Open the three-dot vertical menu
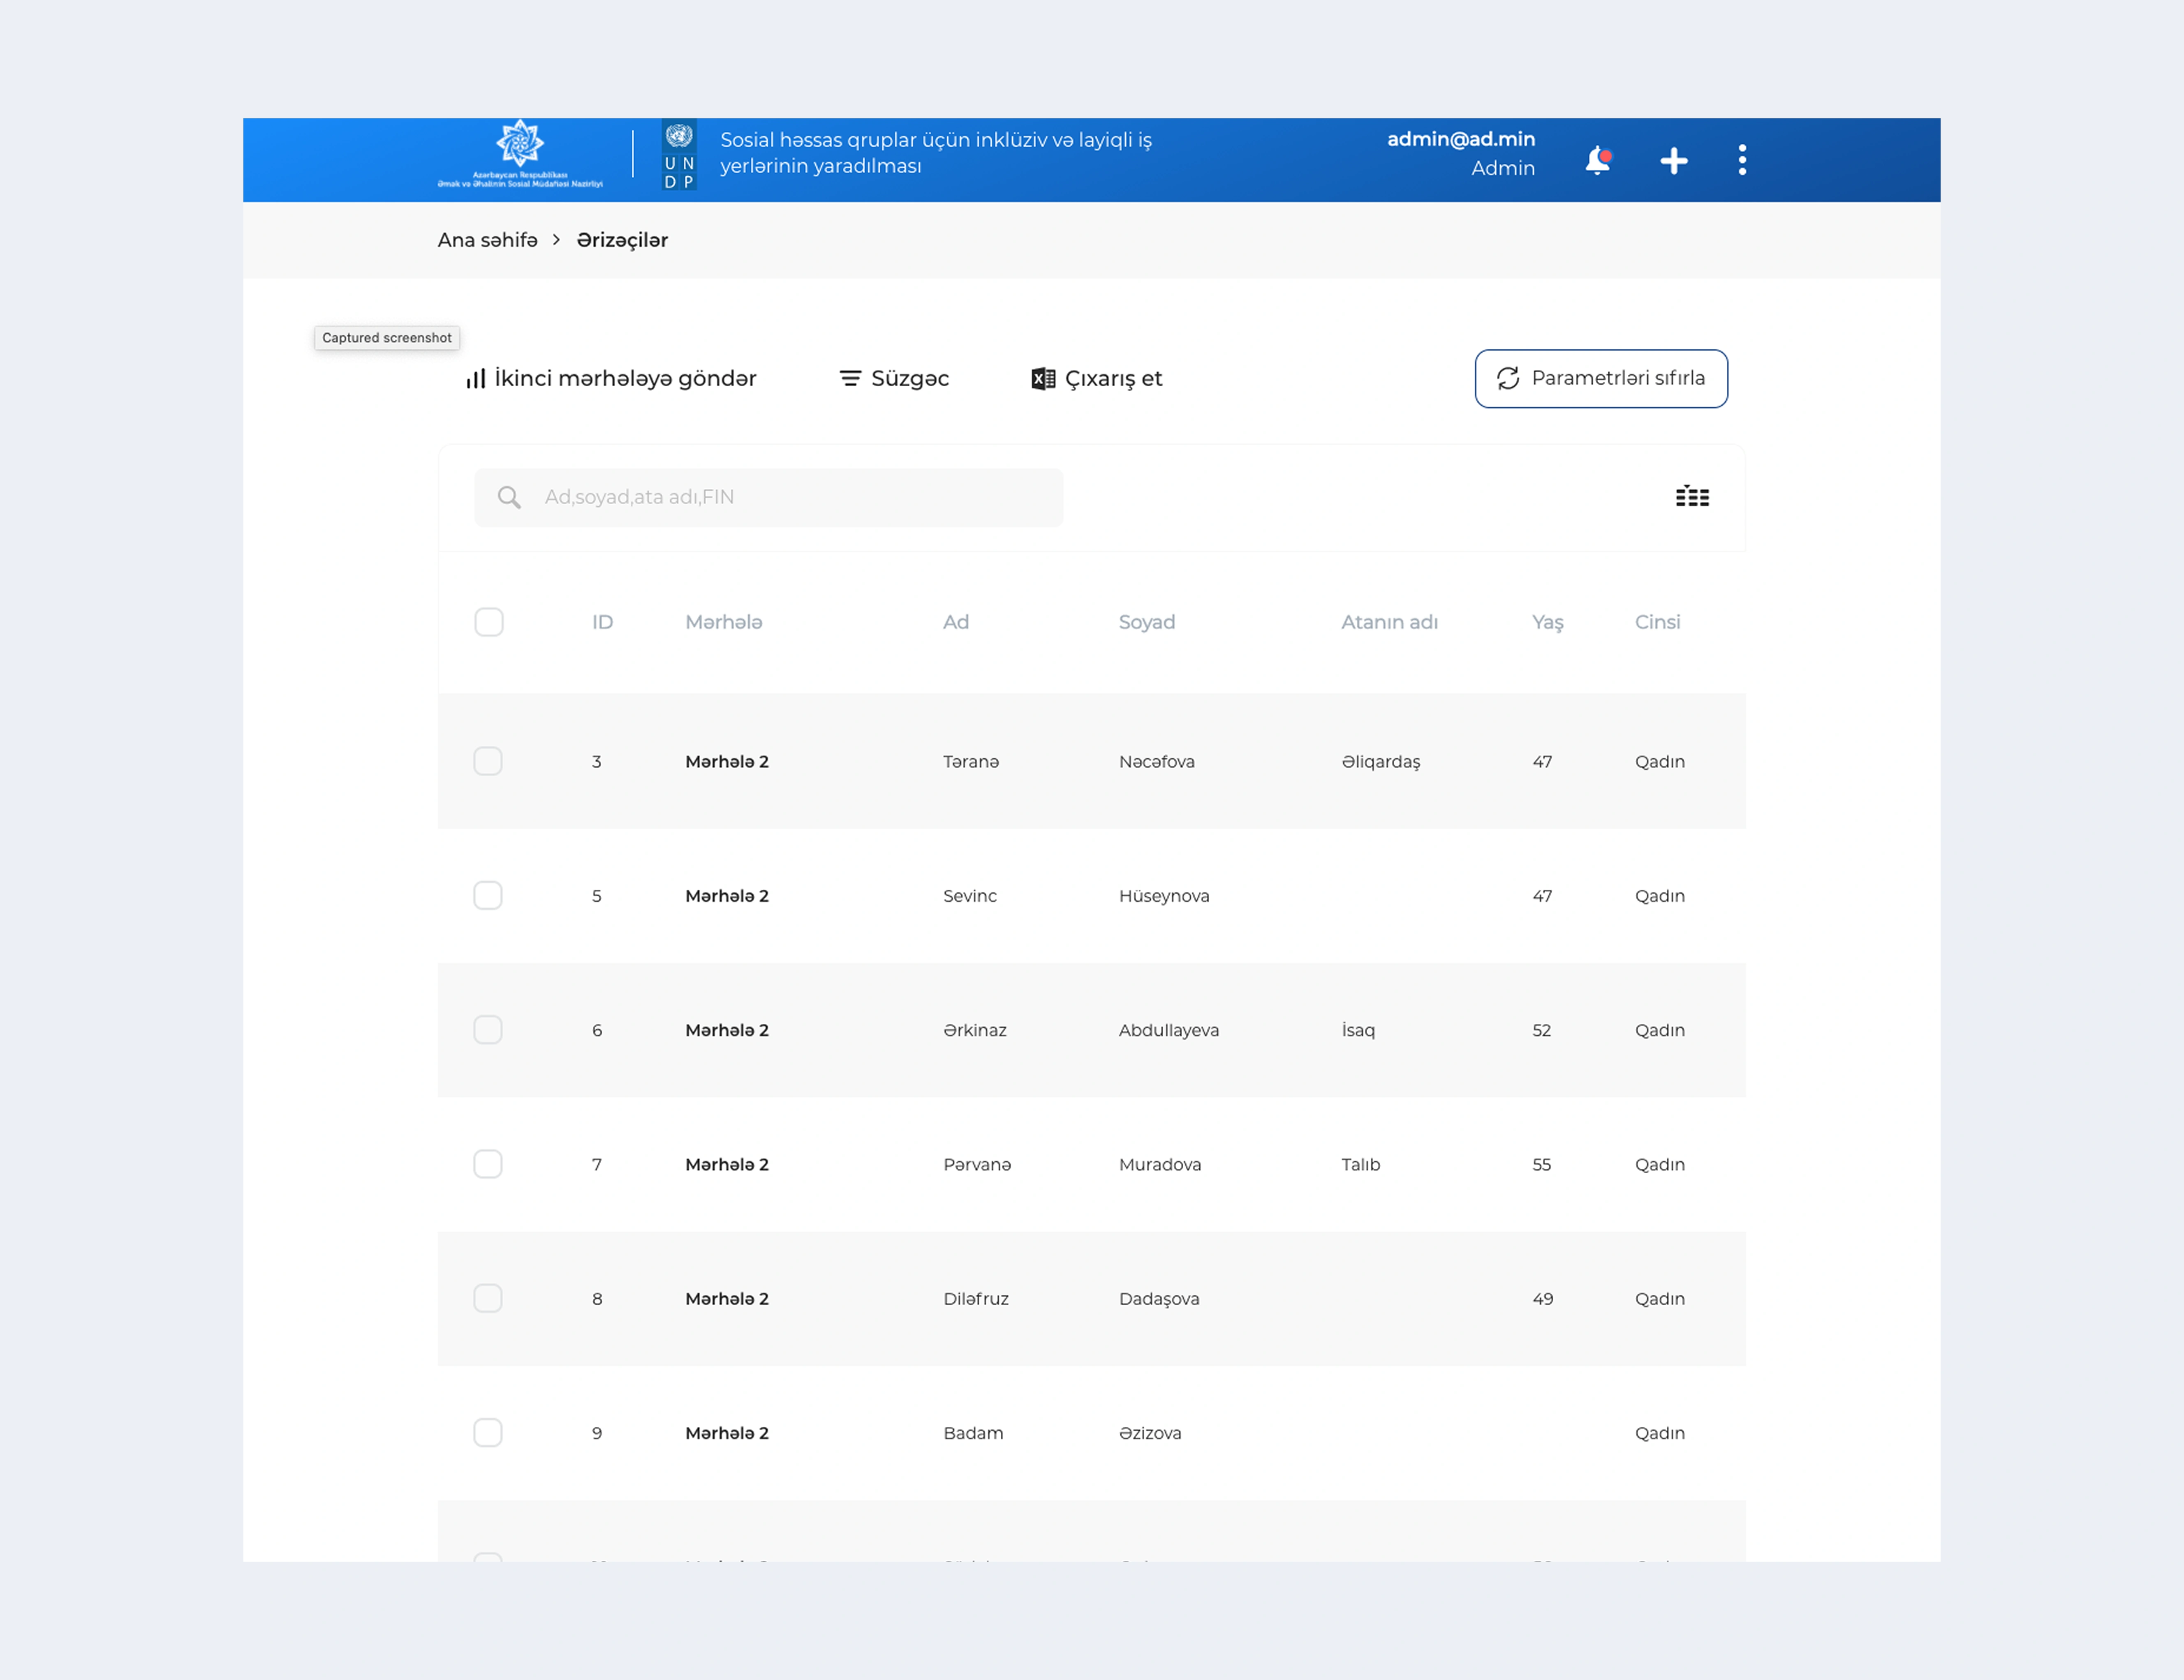2184x1680 pixels. pyautogui.click(x=1742, y=160)
